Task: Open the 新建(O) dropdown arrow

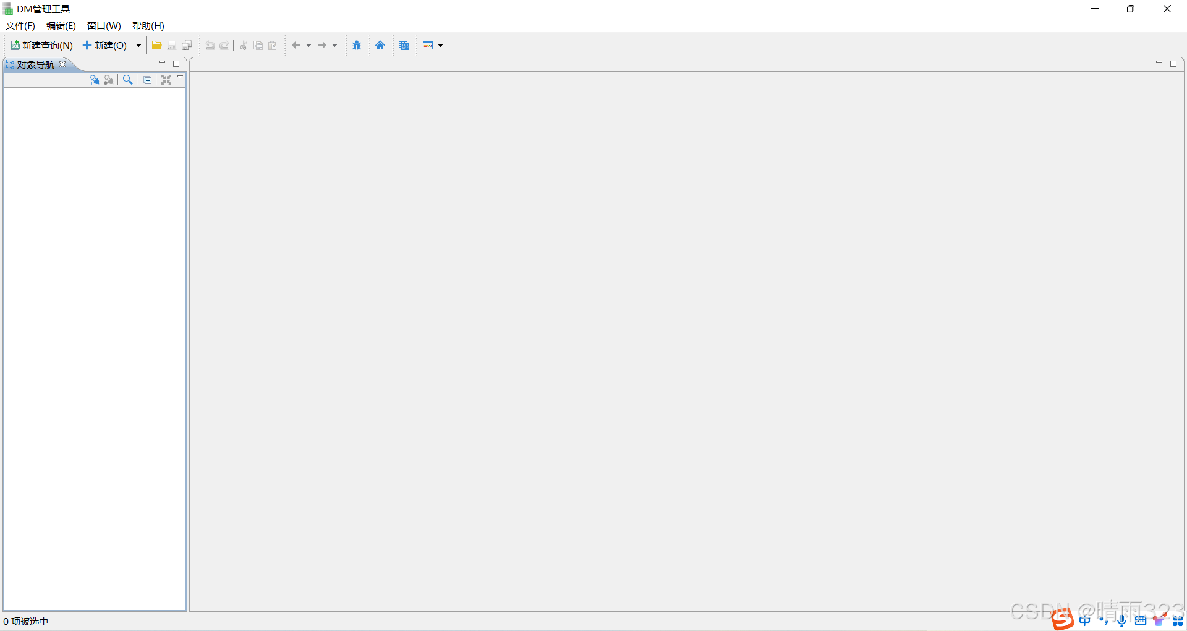Action: tap(138, 45)
